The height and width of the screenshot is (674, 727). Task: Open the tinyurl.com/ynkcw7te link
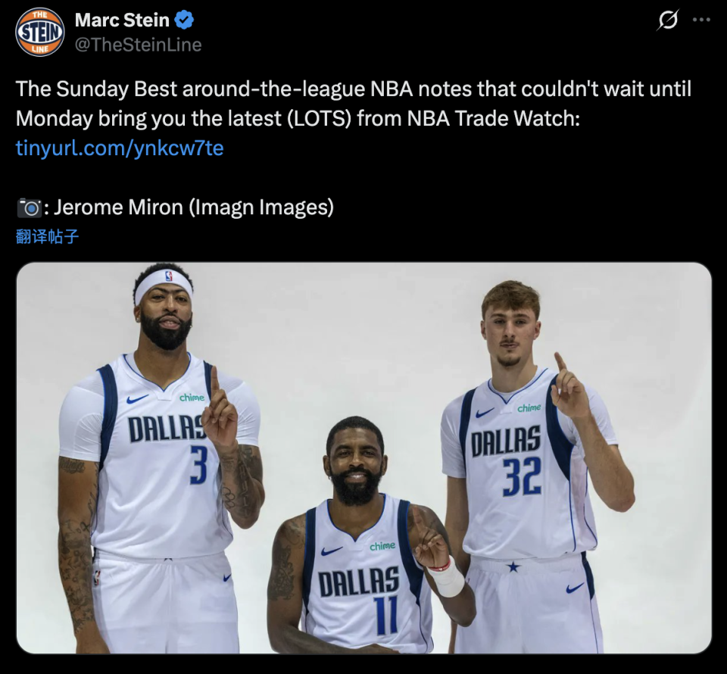[x=120, y=148]
